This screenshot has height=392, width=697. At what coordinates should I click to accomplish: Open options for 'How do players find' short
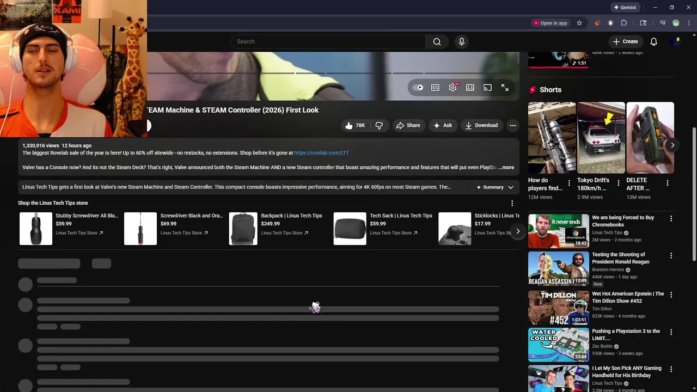[x=569, y=183]
